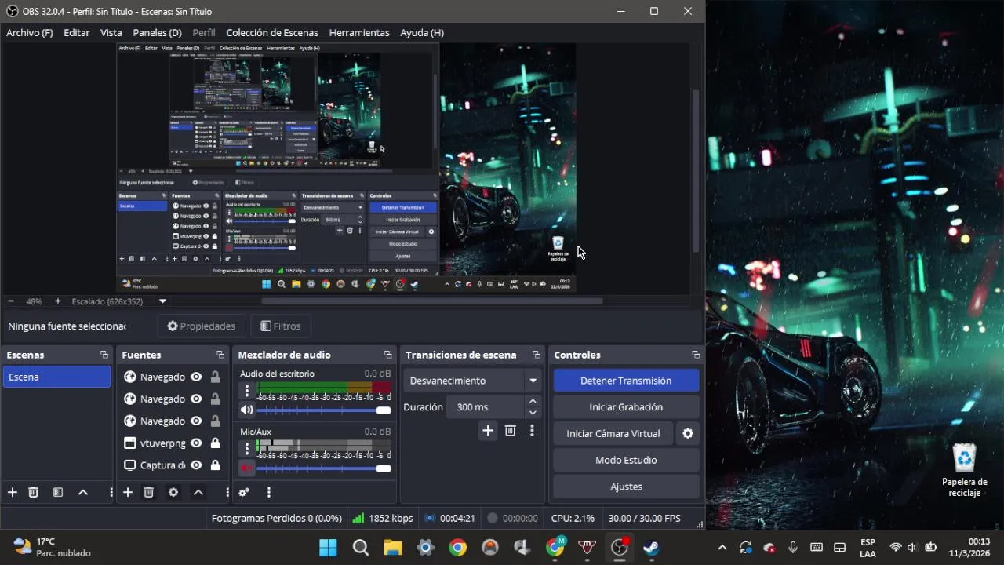Undock the Transiciones de escena panel
Viewport: 1004px width, 565px height.
pyautogui.click(x=537, y=355)
